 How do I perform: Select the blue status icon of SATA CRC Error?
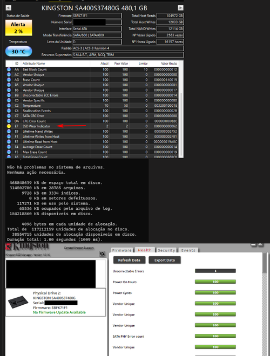(9, 116)
